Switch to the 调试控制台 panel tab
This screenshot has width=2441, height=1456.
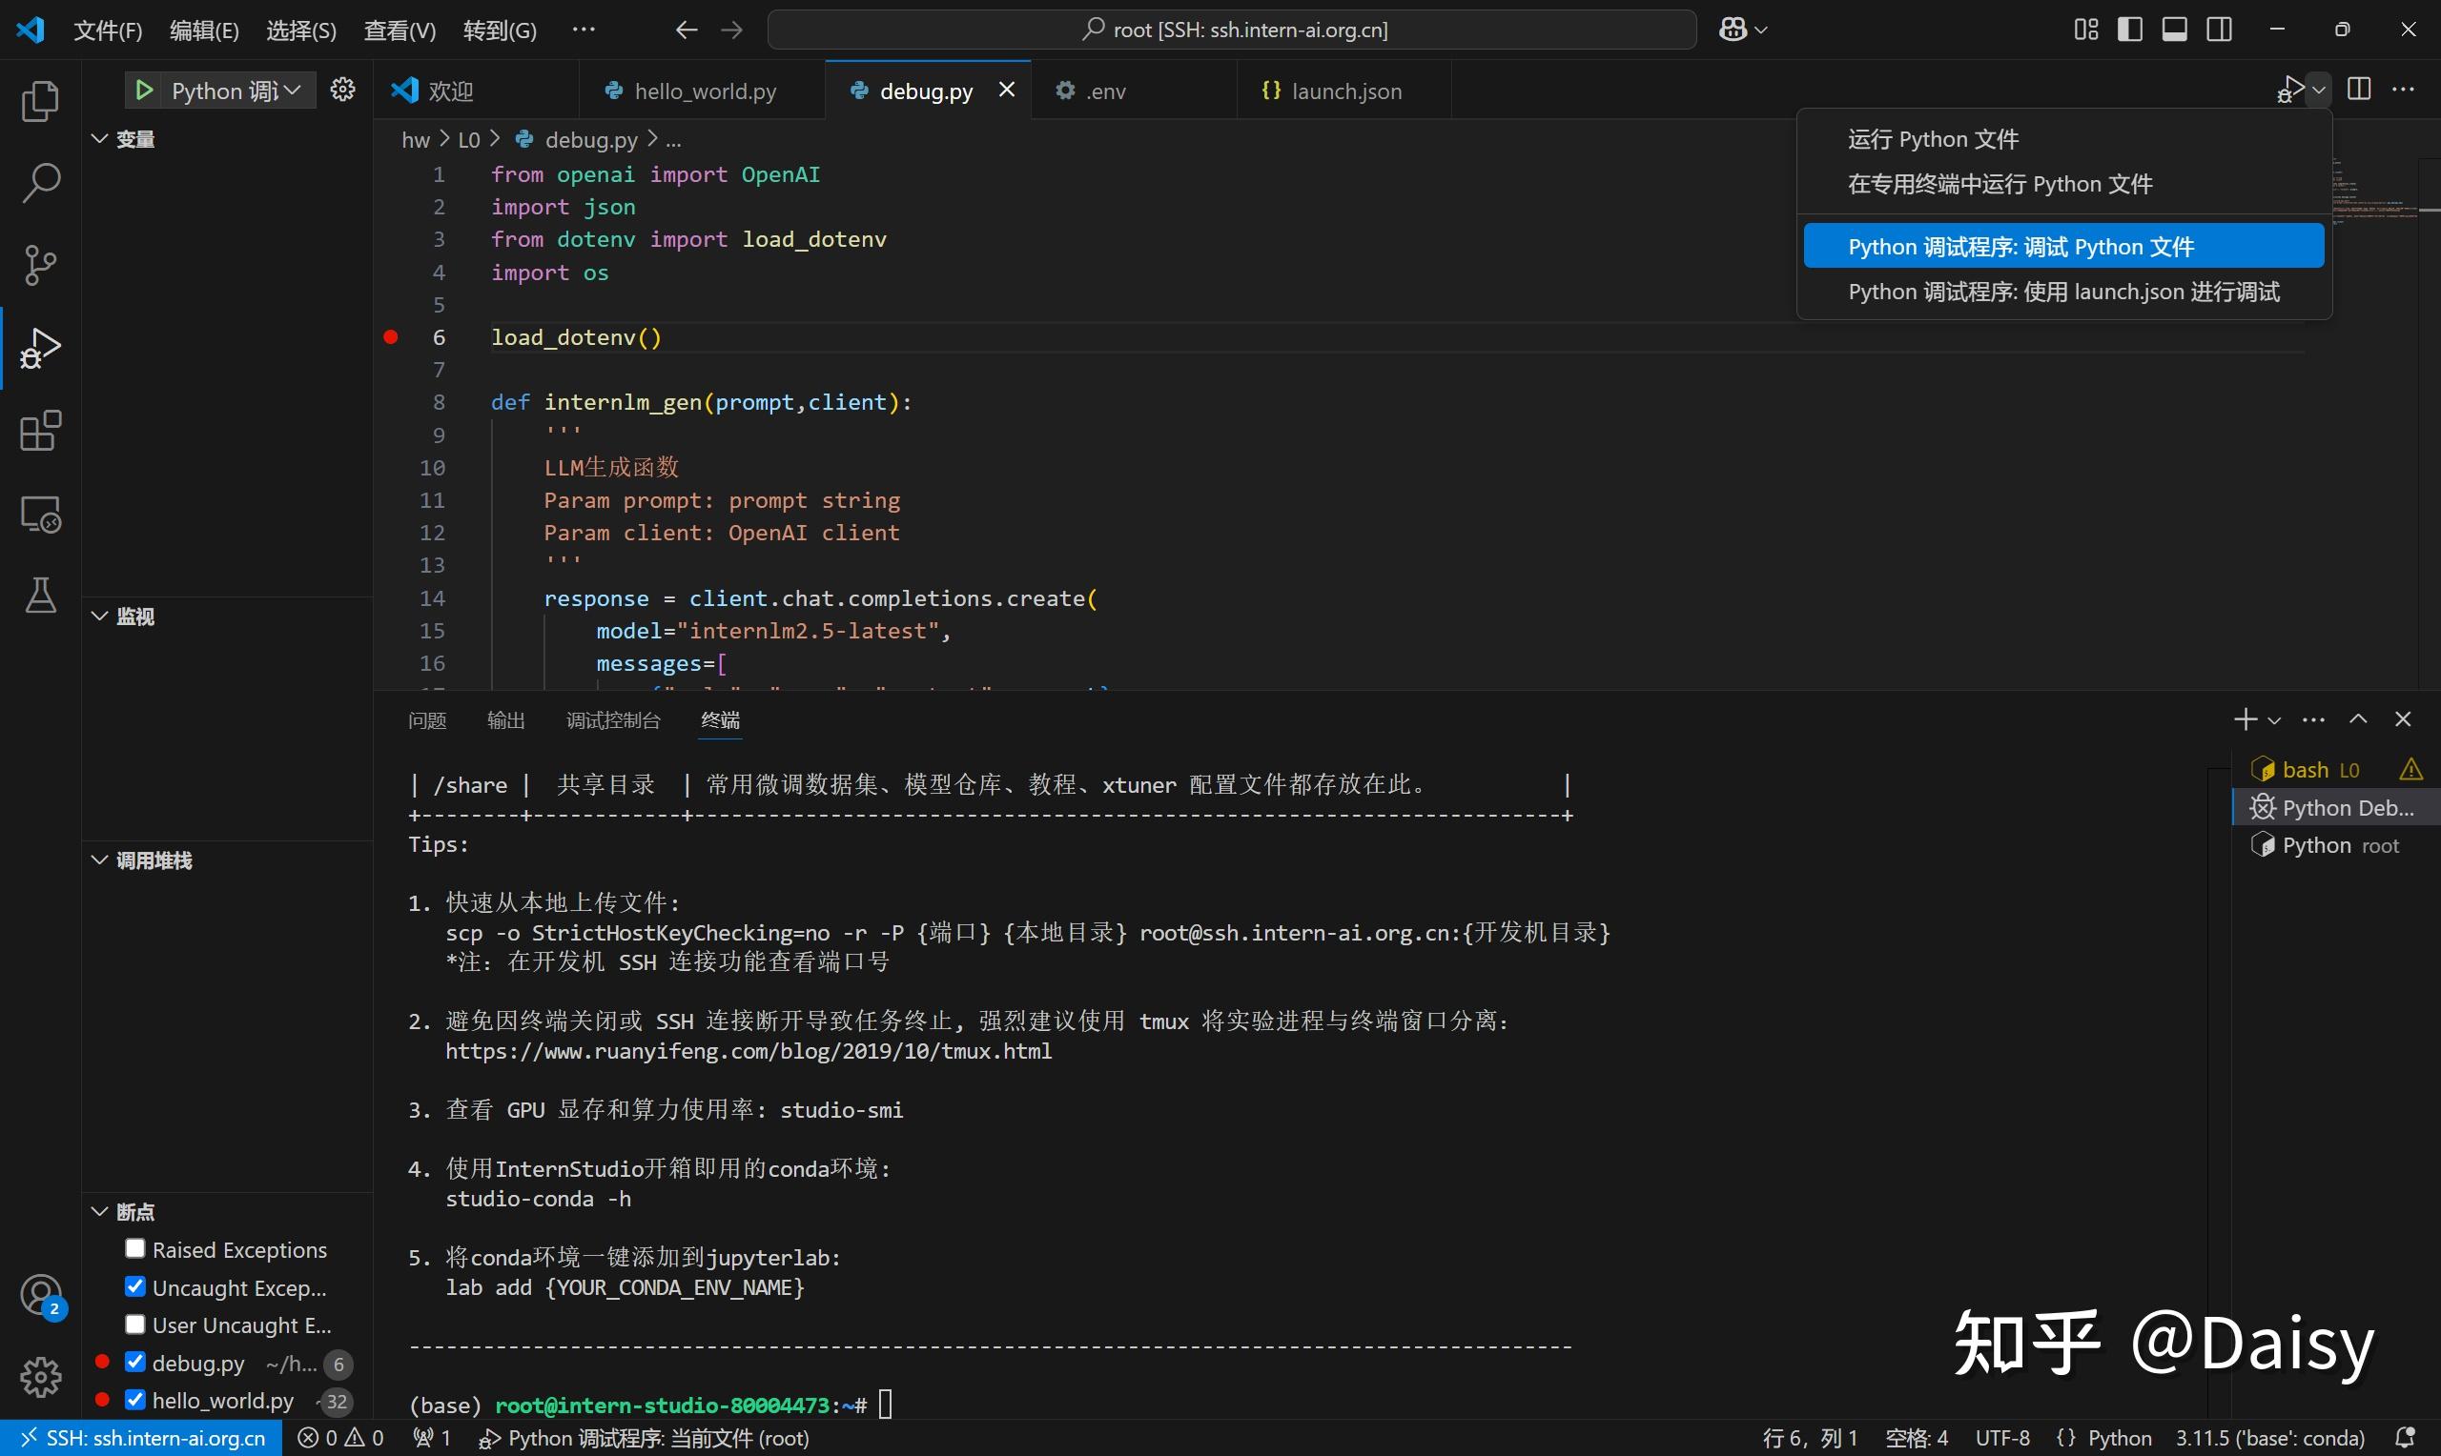coord(612,719)
